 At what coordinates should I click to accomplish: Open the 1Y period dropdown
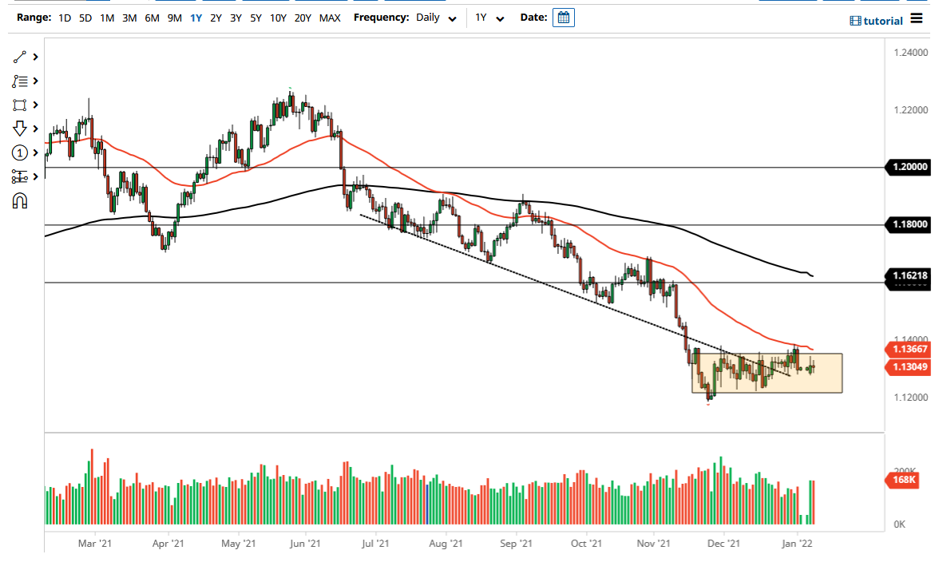(x=489, y=17)
